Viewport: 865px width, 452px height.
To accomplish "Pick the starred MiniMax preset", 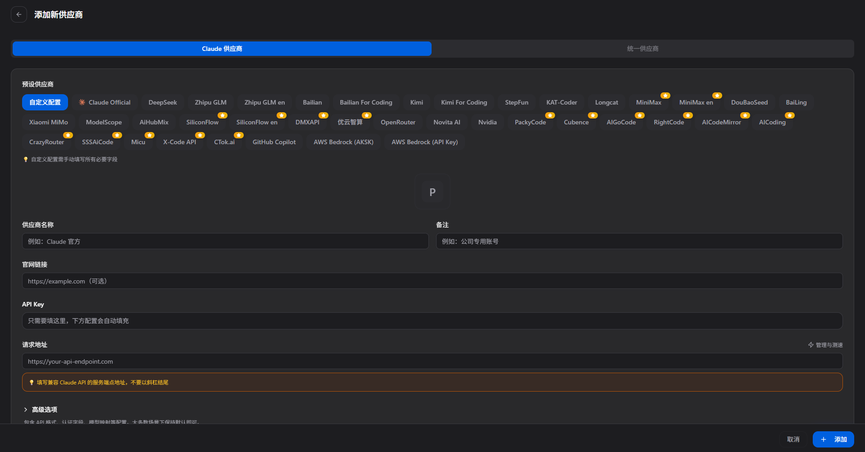I will pos(648,102).
